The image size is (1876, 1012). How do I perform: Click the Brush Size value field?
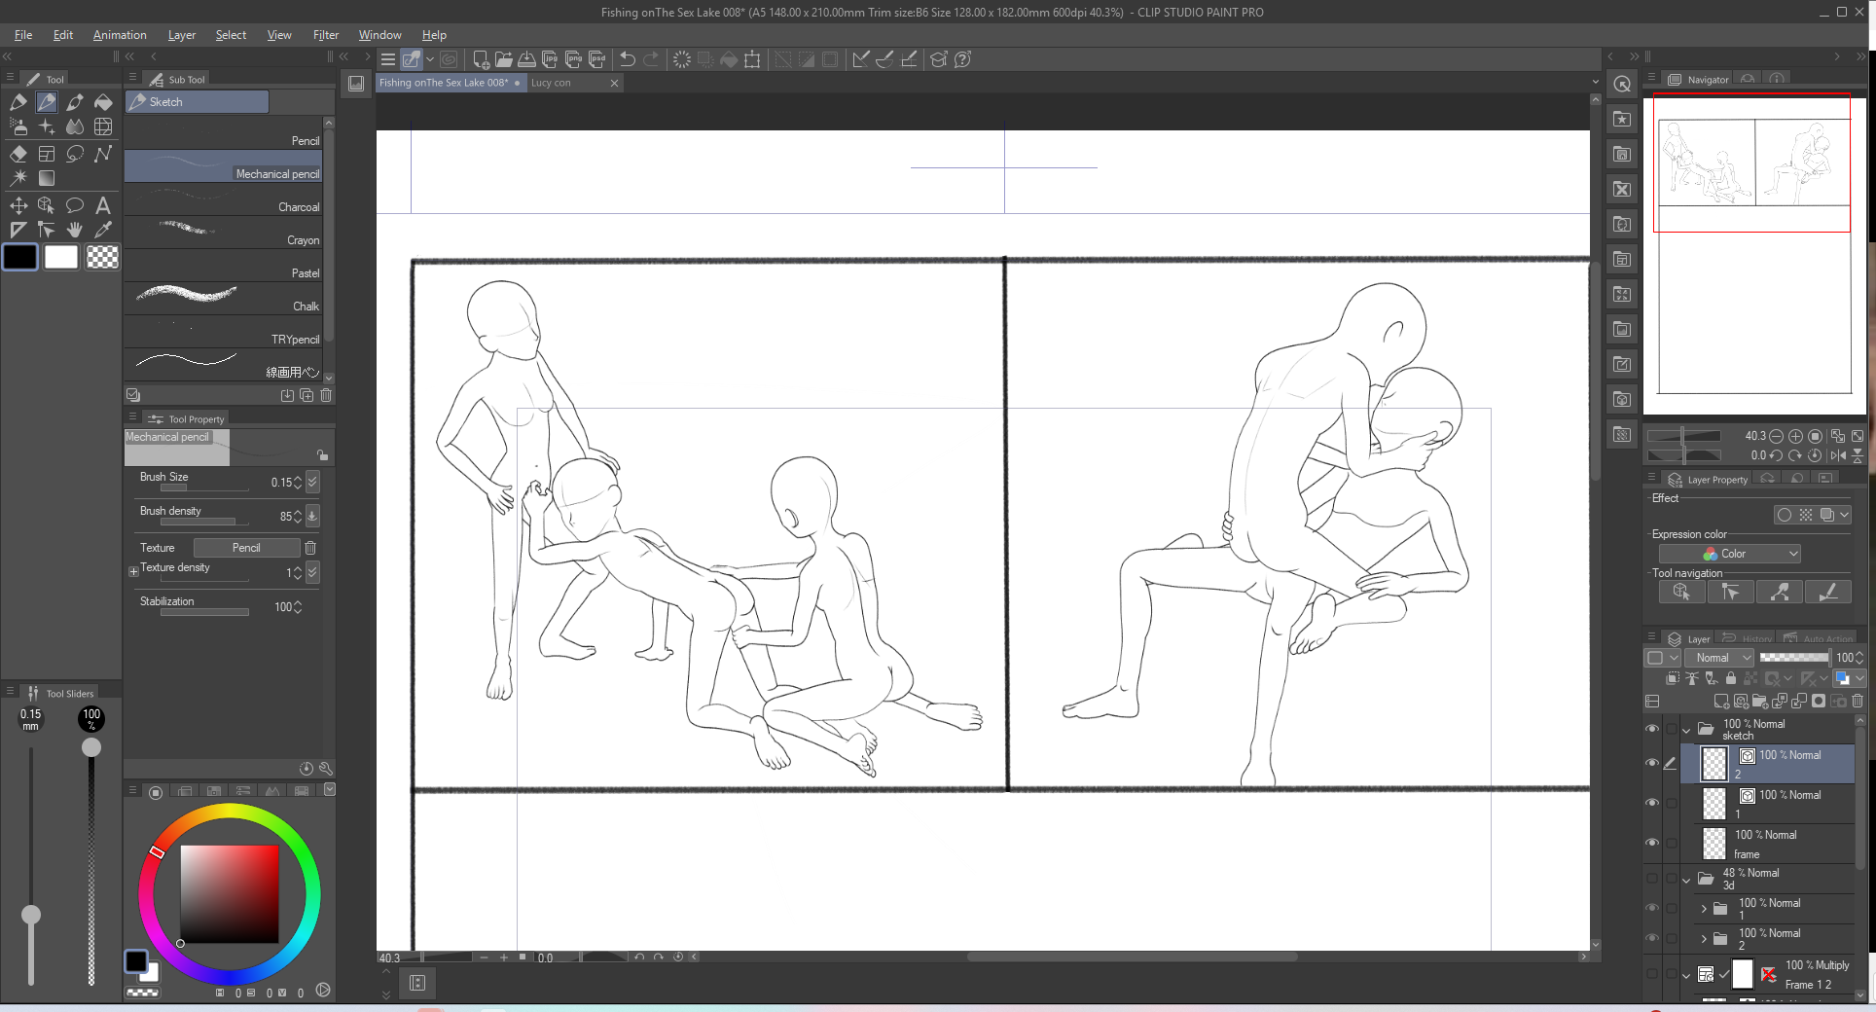281,483
